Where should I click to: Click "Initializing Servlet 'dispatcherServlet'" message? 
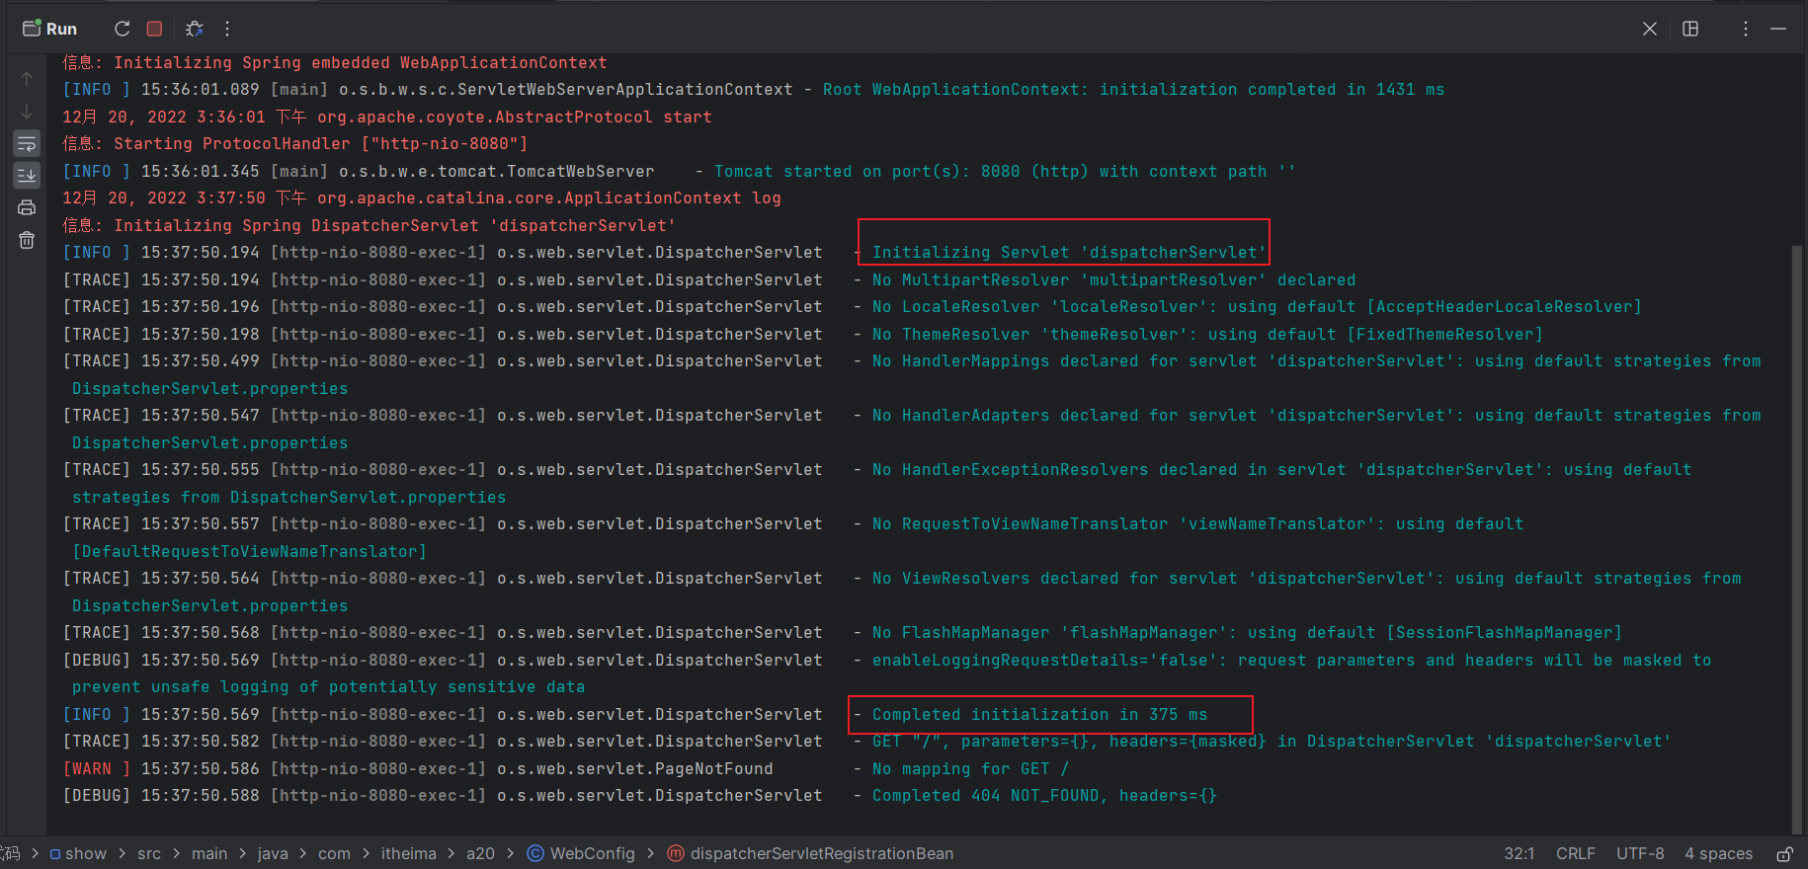pos(1069,252)
